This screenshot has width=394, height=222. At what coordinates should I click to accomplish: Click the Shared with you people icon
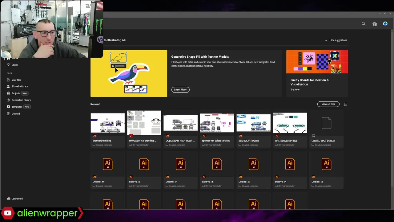point(8,86)
